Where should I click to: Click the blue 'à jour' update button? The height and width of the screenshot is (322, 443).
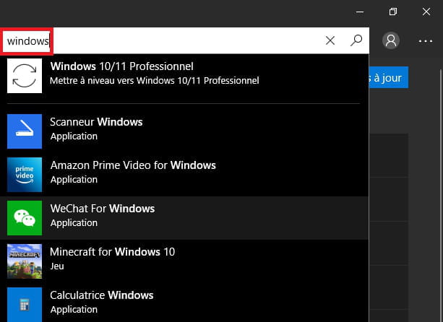pyautogui.click(x=389, y=77)
